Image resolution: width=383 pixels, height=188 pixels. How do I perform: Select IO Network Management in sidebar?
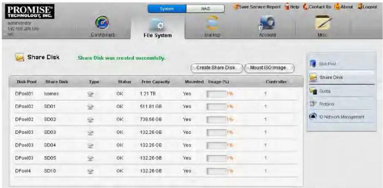341,117
